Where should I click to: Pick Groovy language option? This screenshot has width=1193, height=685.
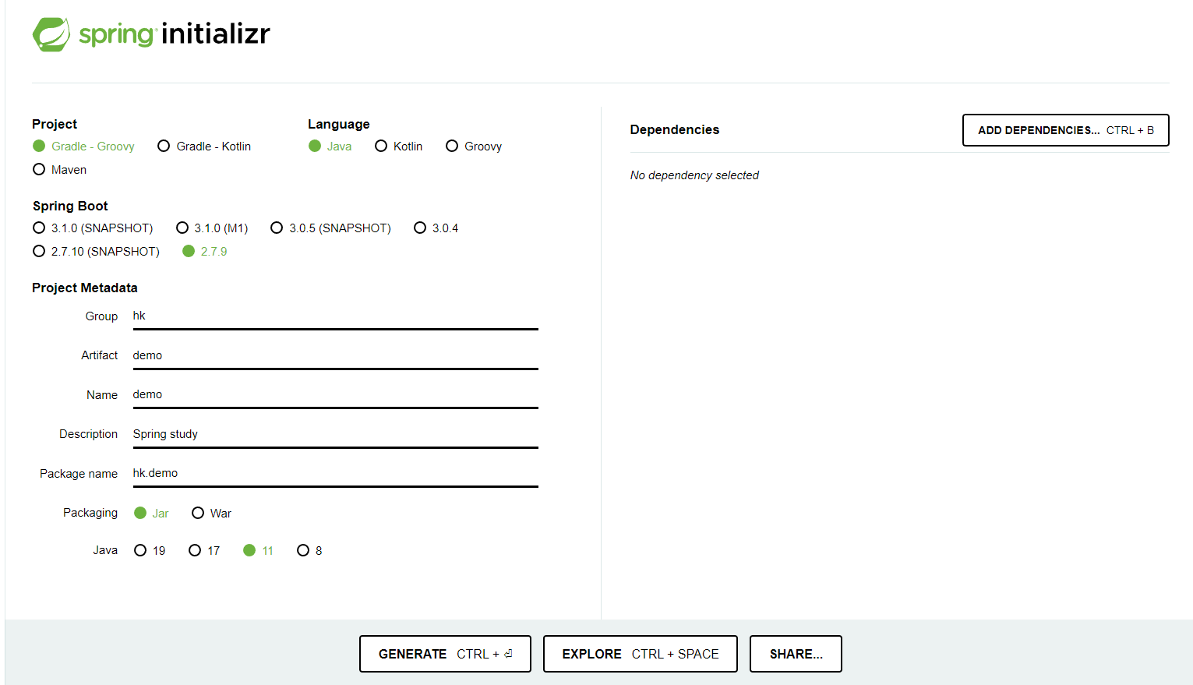pyautogui.click(x=474, y=147)
